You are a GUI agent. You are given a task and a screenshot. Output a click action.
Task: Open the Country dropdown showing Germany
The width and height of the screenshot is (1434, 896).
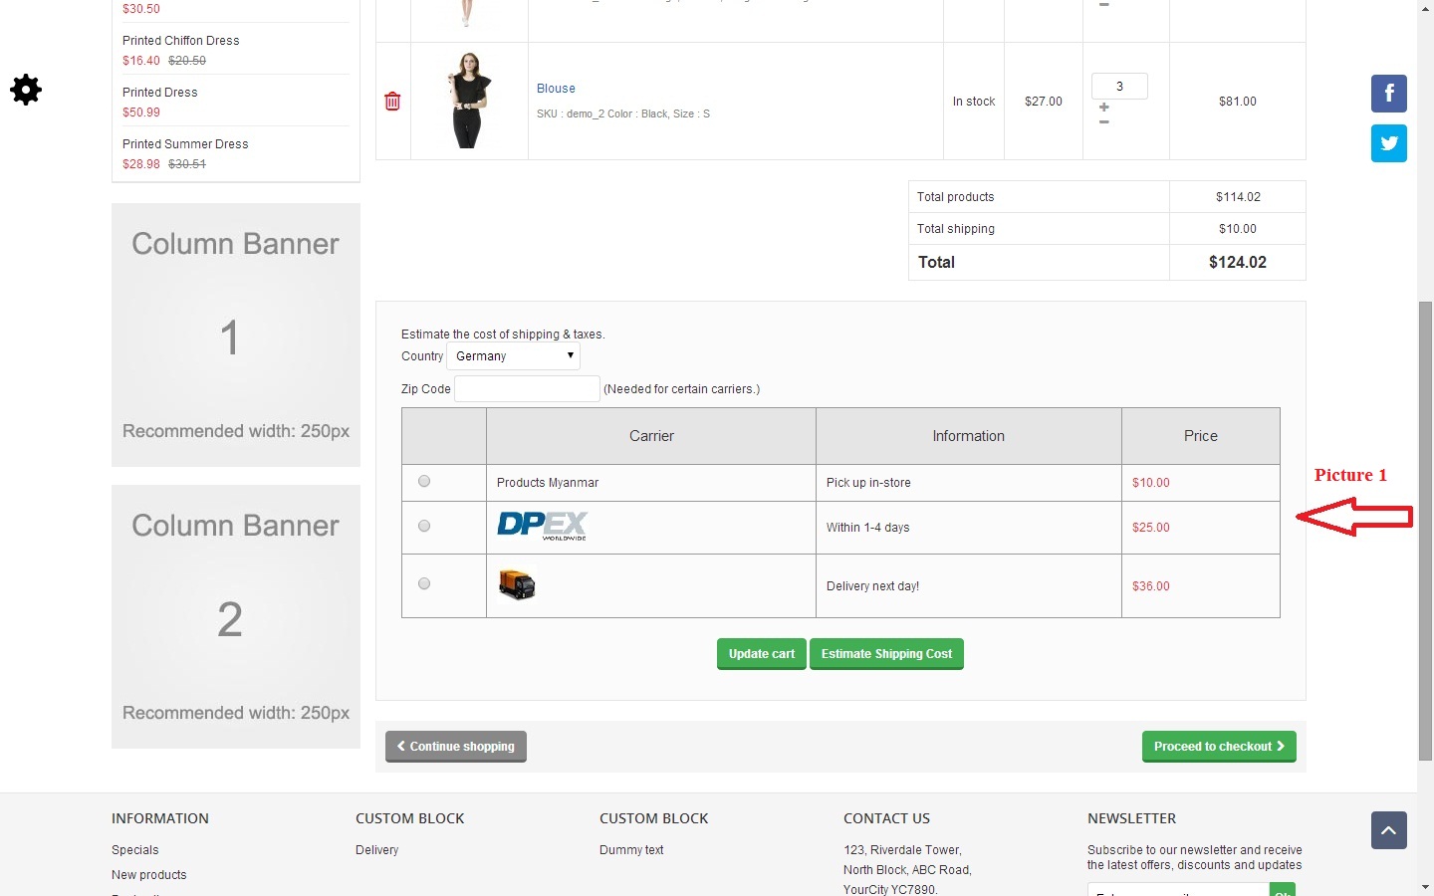(513, 356)
